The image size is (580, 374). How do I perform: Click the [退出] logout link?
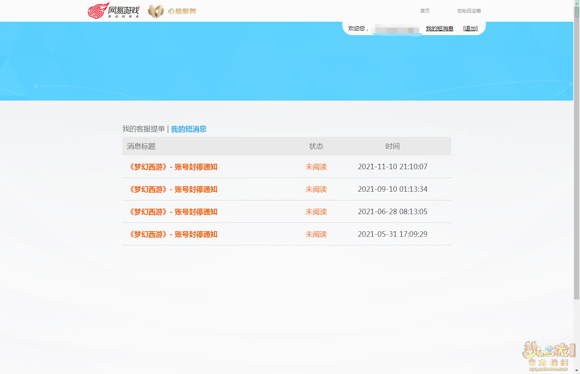pos(470,28)
